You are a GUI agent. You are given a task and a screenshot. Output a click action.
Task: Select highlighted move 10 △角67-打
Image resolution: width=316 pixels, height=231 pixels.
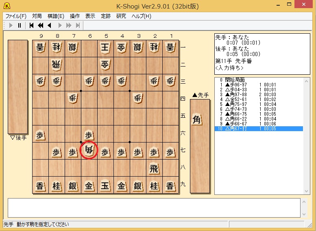click(259, 129)
